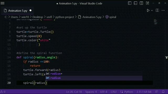Run the Python file with play button
The image size is (168, 94).
coord(148,10)
